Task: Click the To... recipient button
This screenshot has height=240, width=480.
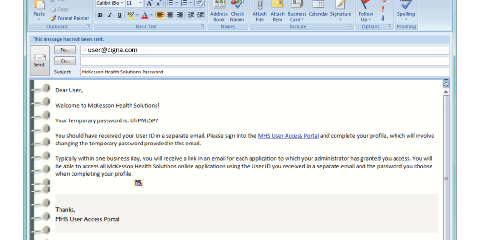Action: pos(65,50)
